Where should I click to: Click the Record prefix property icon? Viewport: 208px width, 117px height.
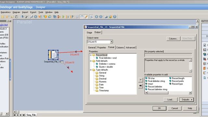coord(170,81)
